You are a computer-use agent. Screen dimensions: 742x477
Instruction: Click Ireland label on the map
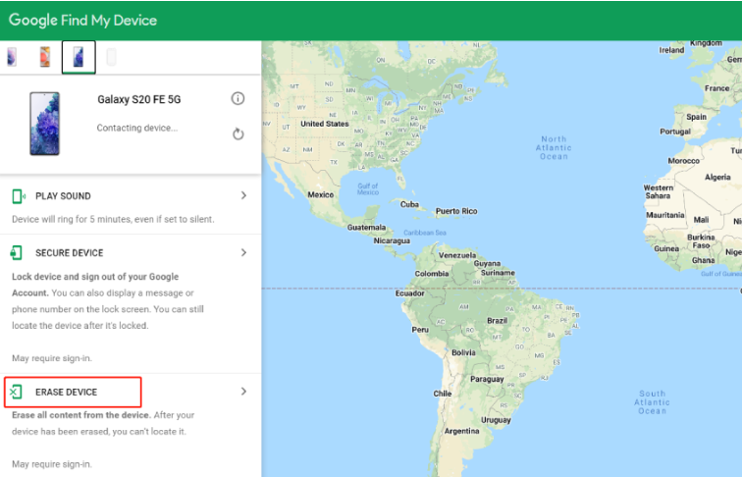coord(671,50)
